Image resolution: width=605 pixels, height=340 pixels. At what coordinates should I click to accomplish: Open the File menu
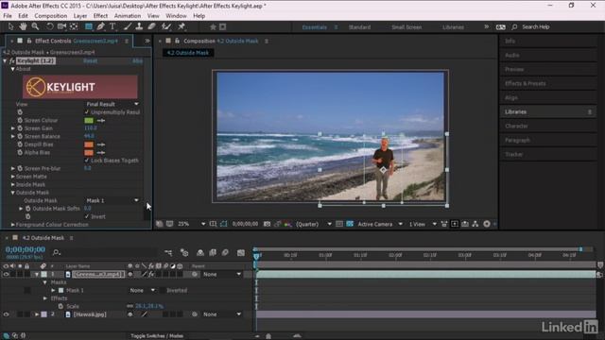coord(8,16)
